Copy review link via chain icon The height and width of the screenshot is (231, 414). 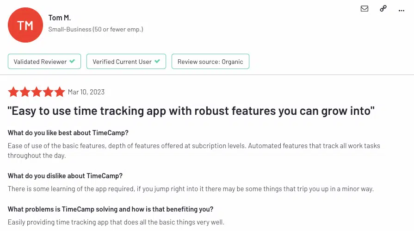383,8
